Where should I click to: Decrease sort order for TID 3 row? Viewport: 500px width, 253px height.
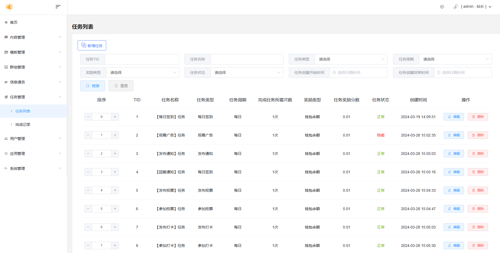88,154
